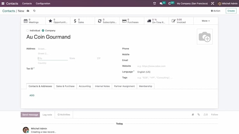Click the Log note button
Image resolution: width=239 pixels, height=134 pixels.
[47, 115]
